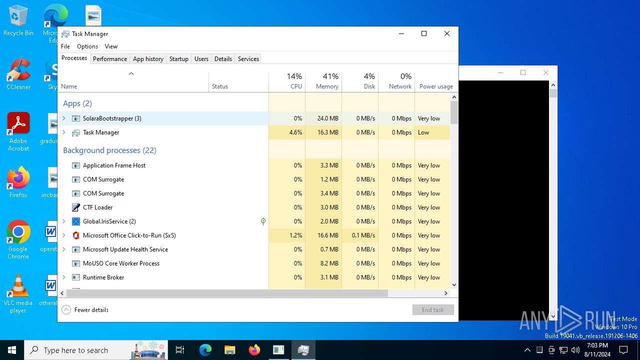Click the Microsoft Update Health Service icon
The height and width of the screenshot is (360, 640).
click(x=76, y=249)
